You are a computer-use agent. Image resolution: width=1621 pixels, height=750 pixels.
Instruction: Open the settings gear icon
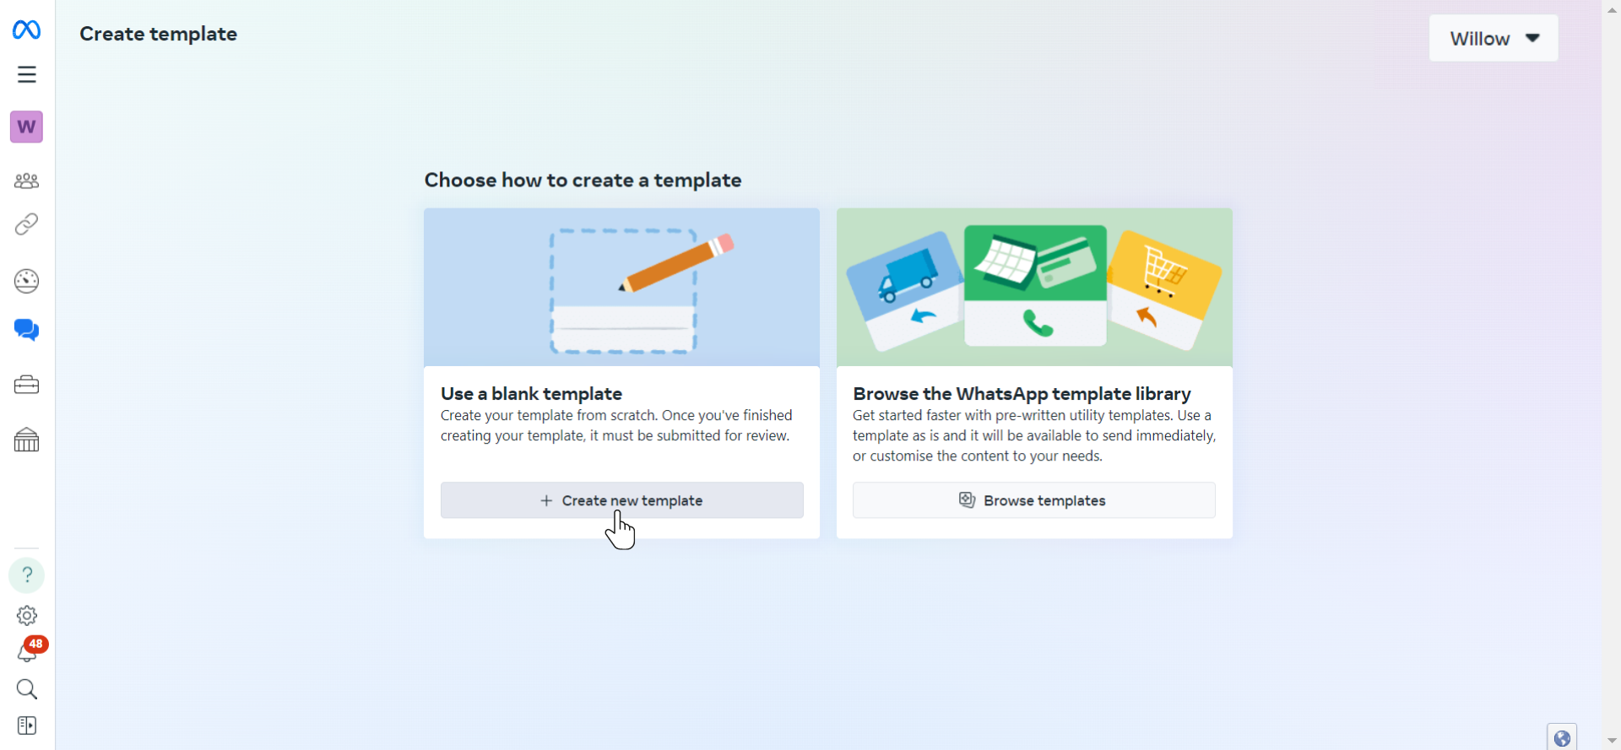[27, 616]
